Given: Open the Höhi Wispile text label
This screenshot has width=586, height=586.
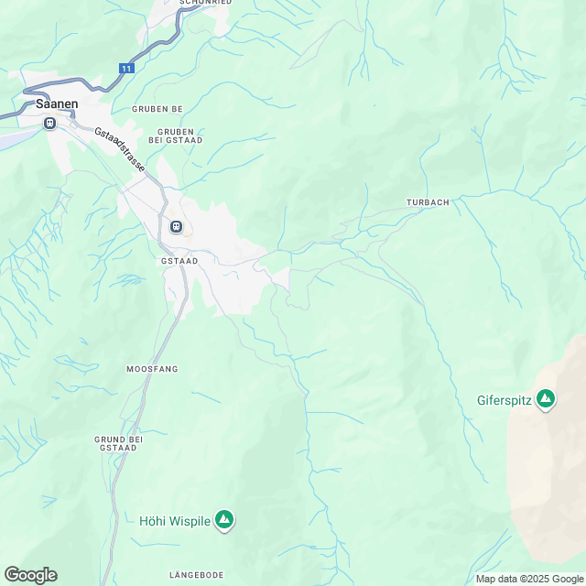Looking at the screenshot, I should [x=175, y=521].
